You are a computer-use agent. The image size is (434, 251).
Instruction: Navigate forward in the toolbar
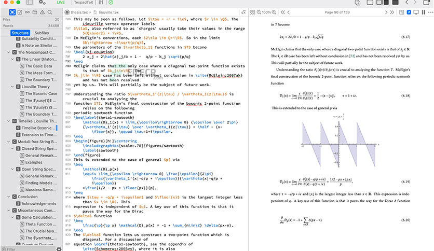415,3
